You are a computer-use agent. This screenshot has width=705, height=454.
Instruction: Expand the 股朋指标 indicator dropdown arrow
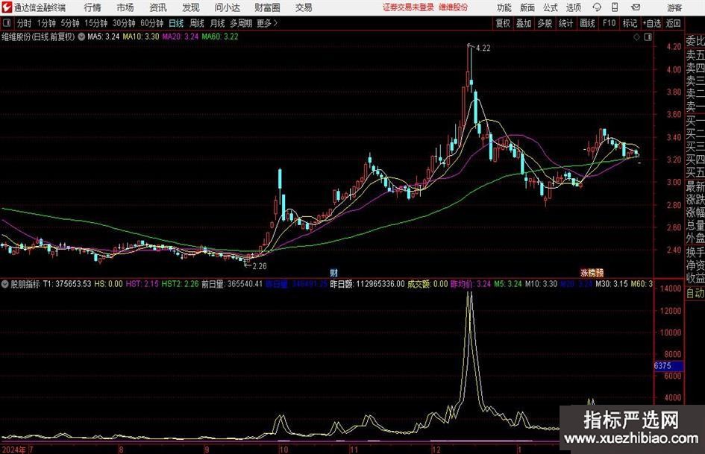coord(5,284)
